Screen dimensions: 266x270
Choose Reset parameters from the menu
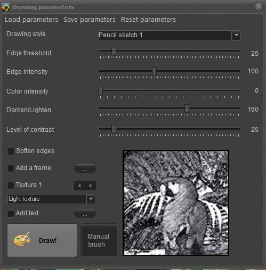(x=148, y=20)
